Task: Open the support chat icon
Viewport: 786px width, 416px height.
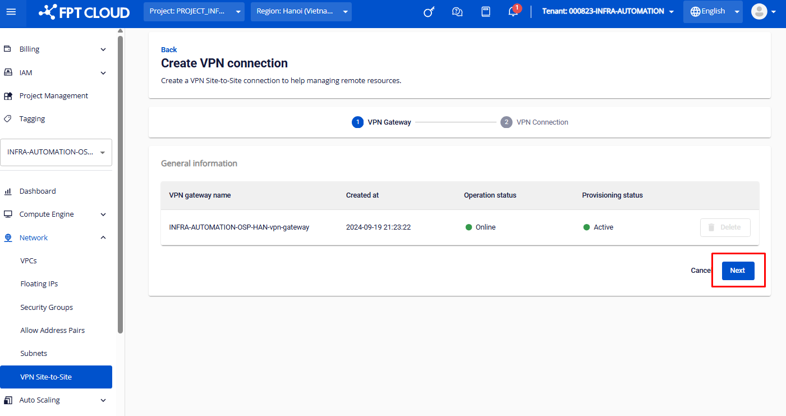Action: tap(457, 12)
